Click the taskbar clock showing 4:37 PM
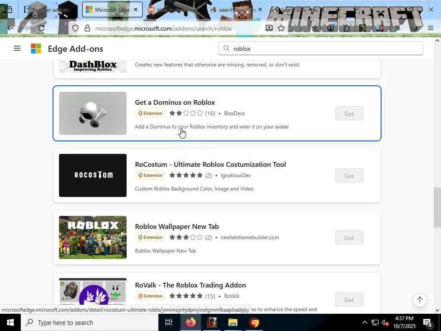The image size is (441, 331). (404, 322)
